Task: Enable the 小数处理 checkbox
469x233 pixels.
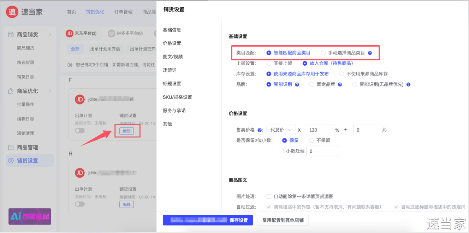Action: (281, 151)
